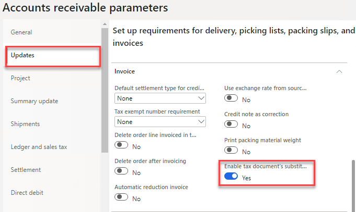356x212 pixels.
Task: Disable Enable tax document's substitution toggle
Action: (x=231, y=177)
